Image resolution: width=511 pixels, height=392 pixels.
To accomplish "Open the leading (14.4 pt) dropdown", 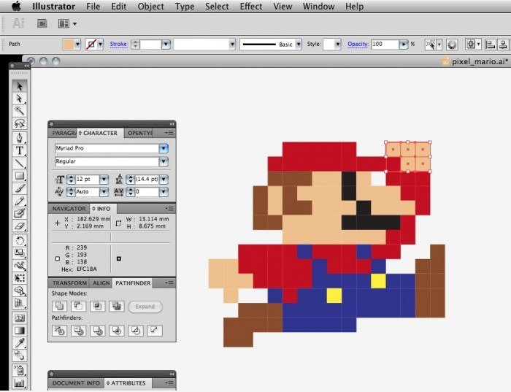I will click(x=164, y=180).
